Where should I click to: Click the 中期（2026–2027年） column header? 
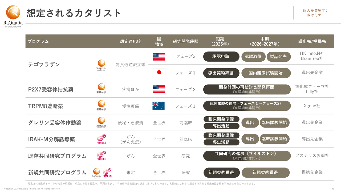pos(265,41)
